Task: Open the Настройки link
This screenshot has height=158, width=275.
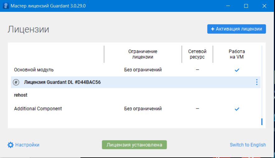Action: pos(27,145)
